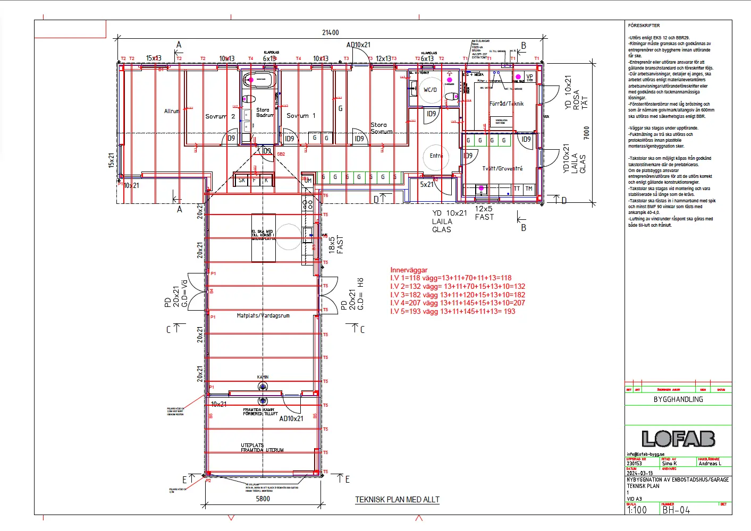Select the TM washing machine symbol
This screenshot has height=531, width=751.
(x=529, y=189)
